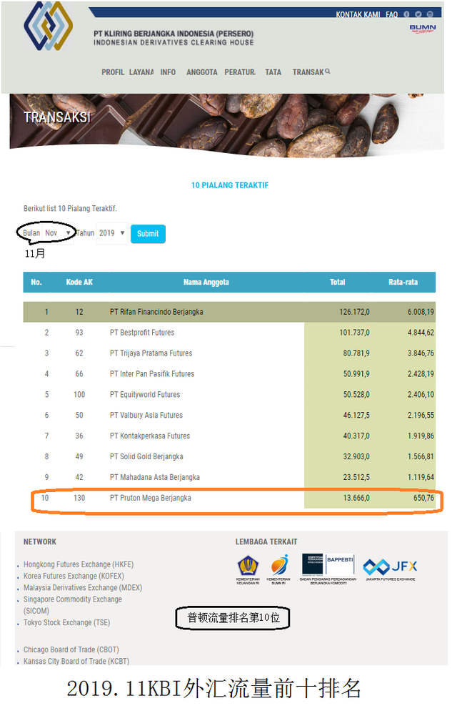Viewport: 457px width, 726px height.
Task: Open the BAPPEBTI logo link
Action: 328,569
